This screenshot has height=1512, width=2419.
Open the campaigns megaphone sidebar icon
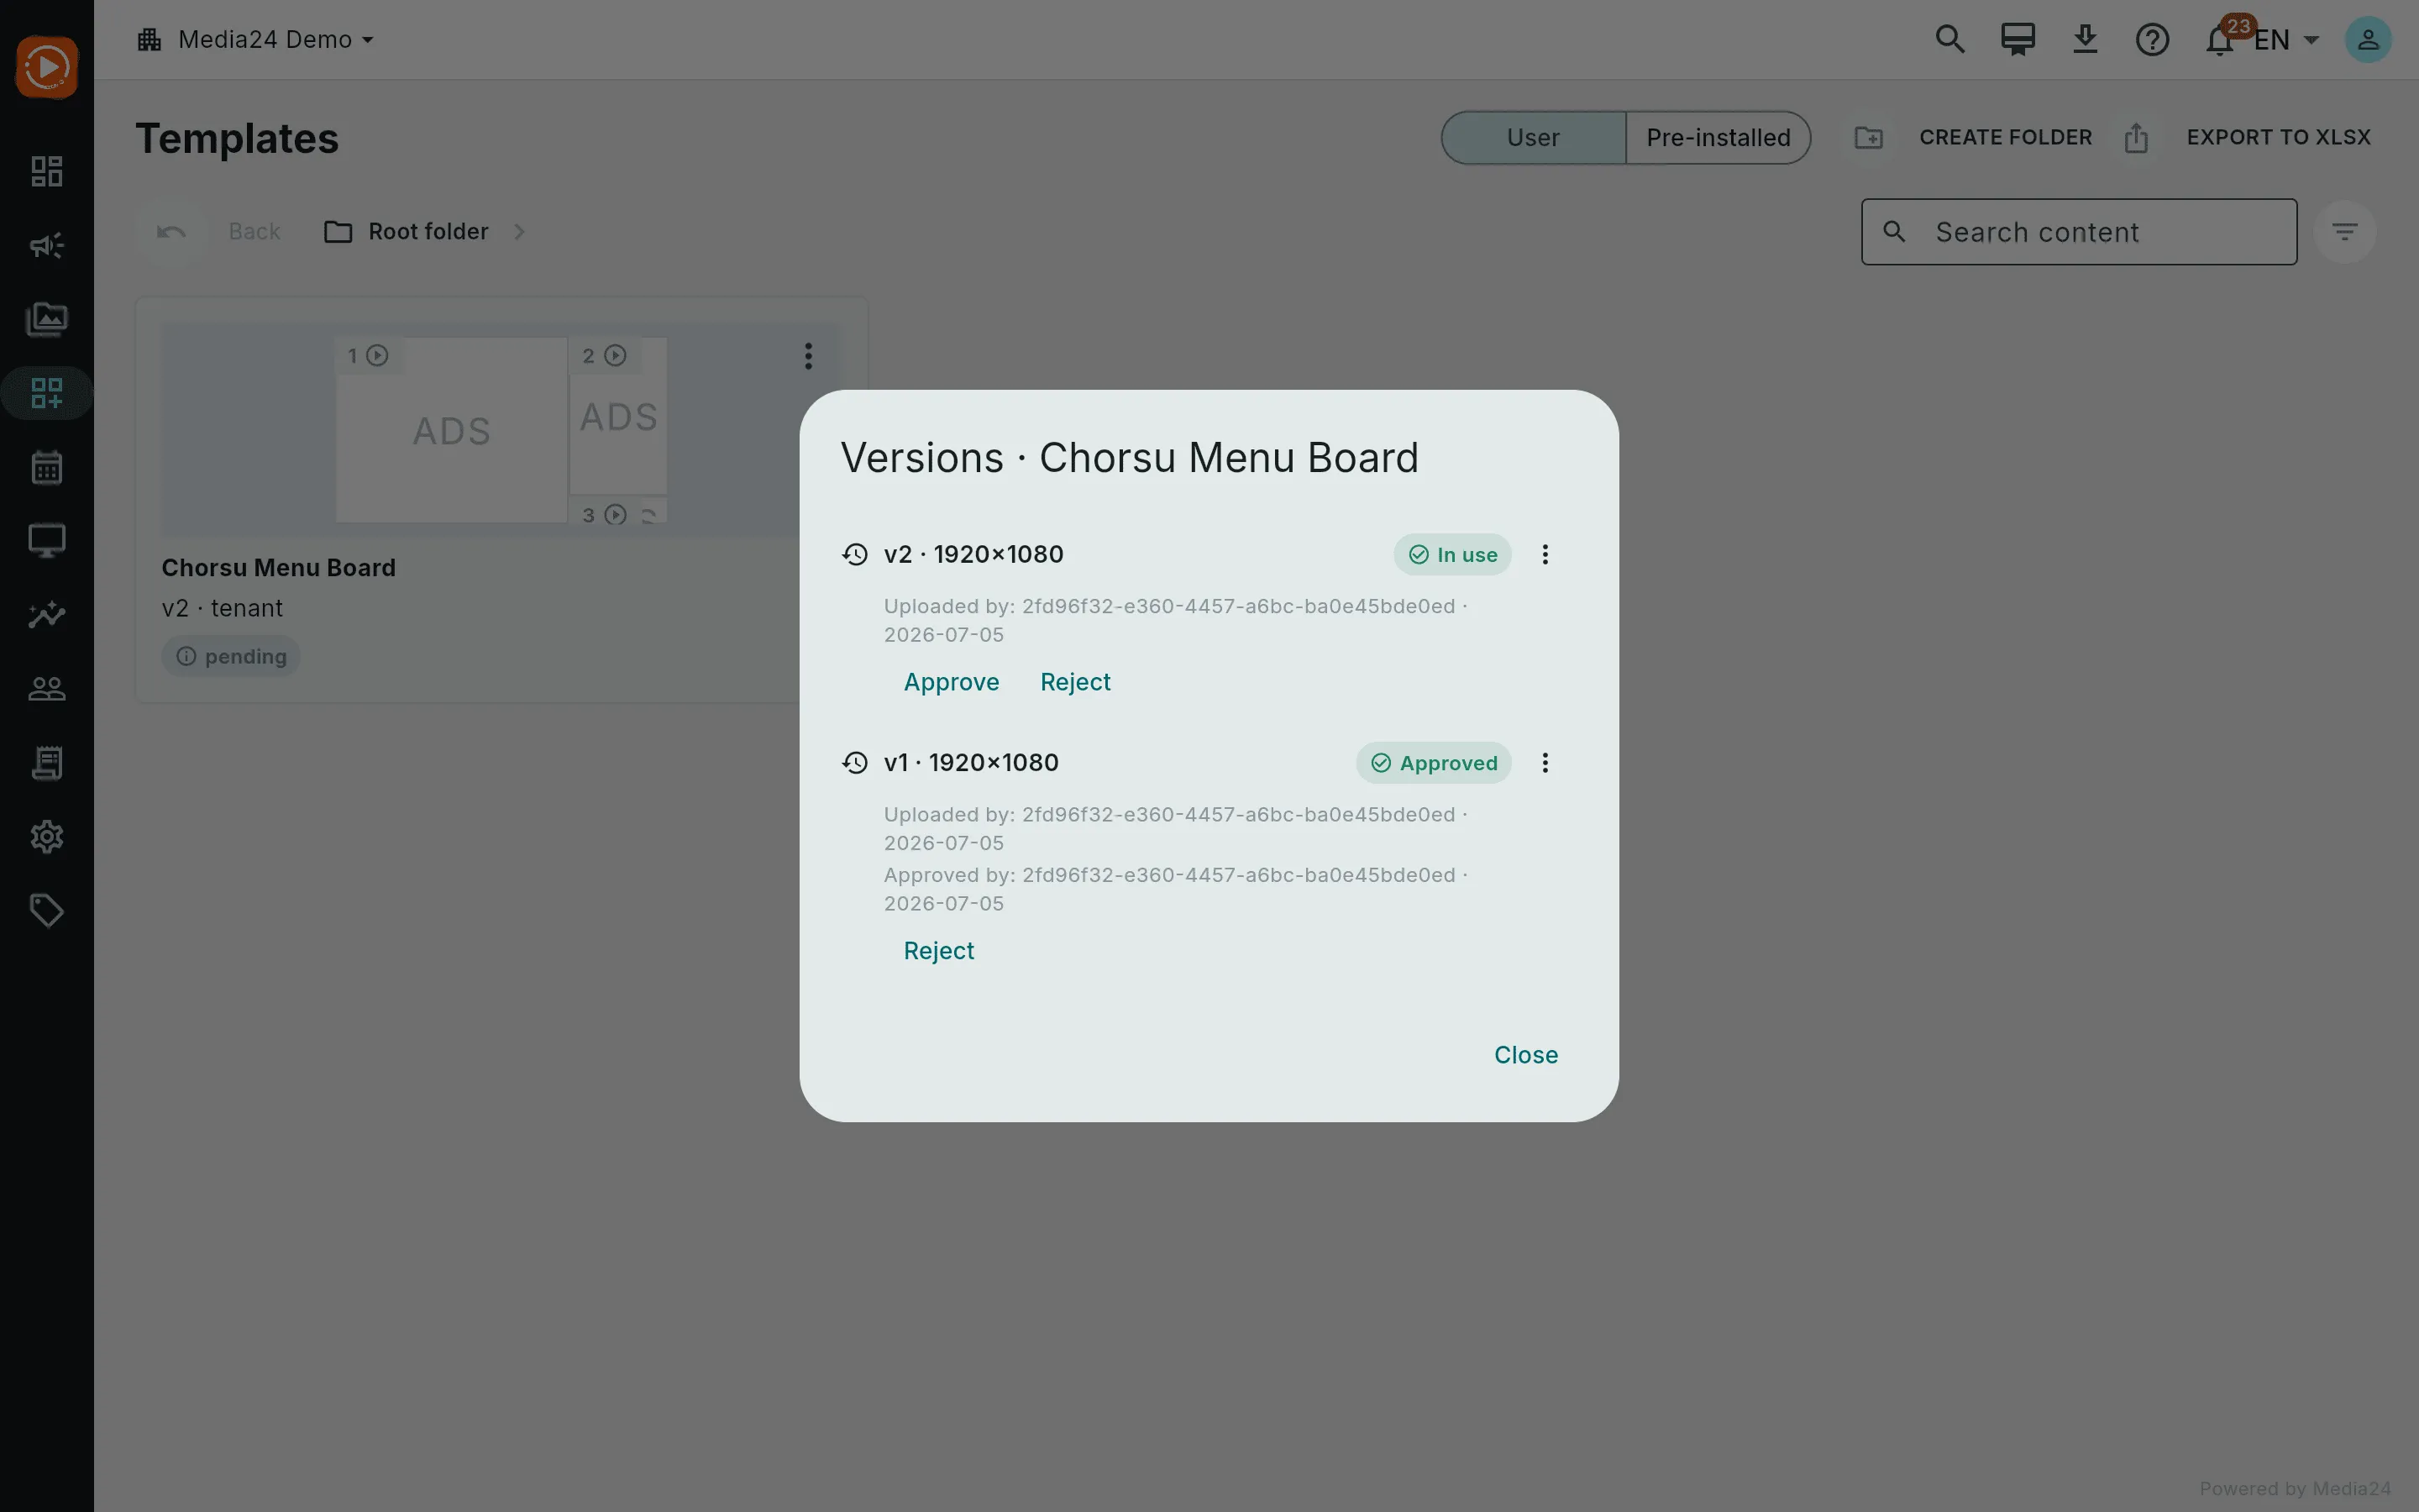pyautogui.click(x=47, y=245)
